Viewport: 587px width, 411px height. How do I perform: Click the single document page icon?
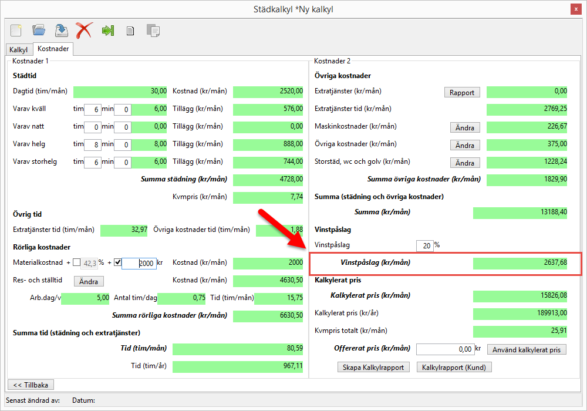(130, 31)
